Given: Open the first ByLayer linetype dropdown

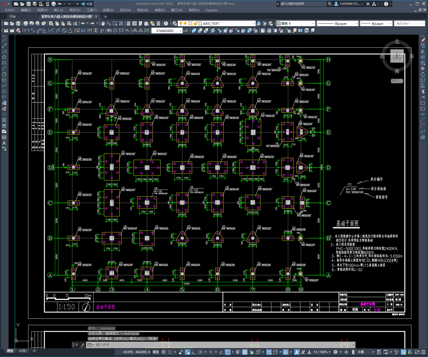Looking at the screenshot, I should pos(356,23).
